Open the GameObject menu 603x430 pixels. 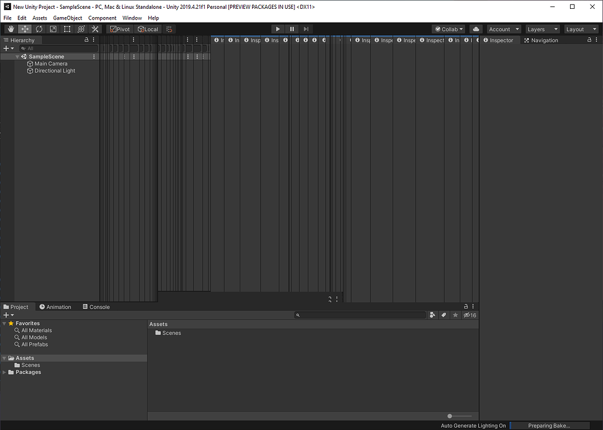(67, 18)
